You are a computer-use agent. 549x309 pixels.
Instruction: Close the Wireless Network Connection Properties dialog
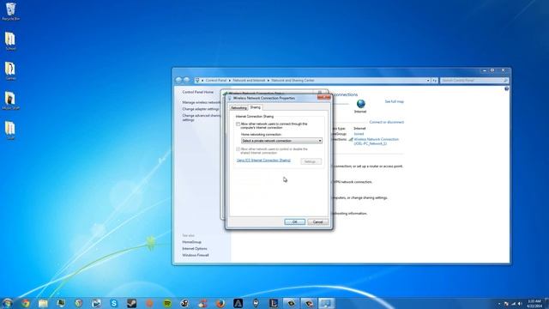tap(324, 97)
